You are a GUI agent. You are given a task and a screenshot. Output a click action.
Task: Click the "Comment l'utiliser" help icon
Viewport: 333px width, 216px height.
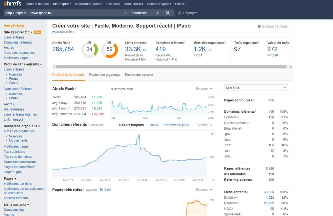(259, 26)
